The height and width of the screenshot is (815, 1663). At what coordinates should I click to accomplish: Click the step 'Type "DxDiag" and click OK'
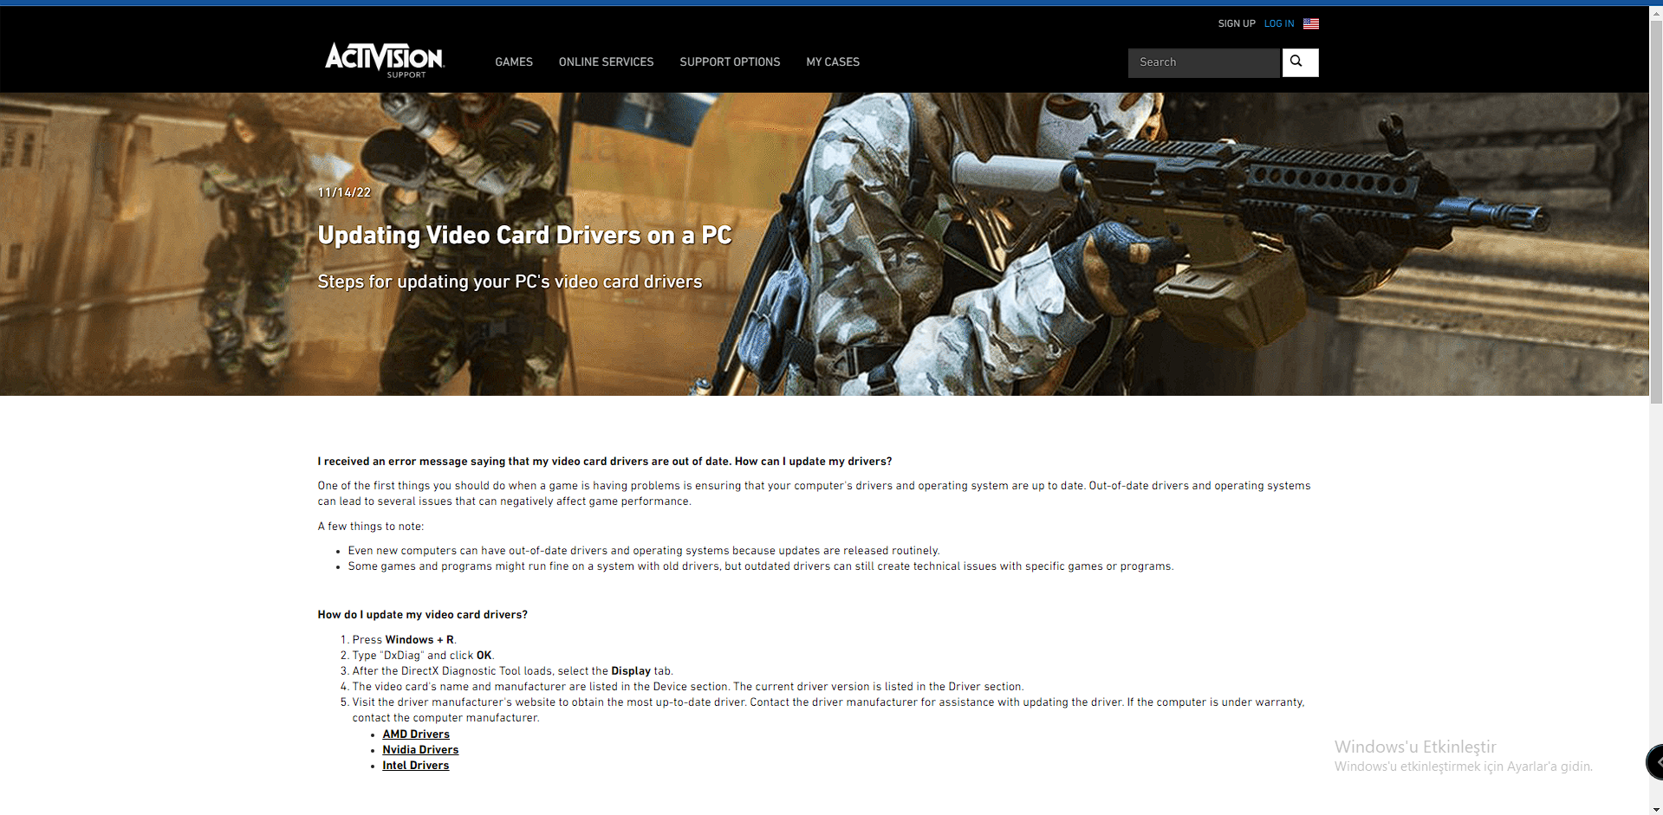pyautogui.click(x=423, y=656)
